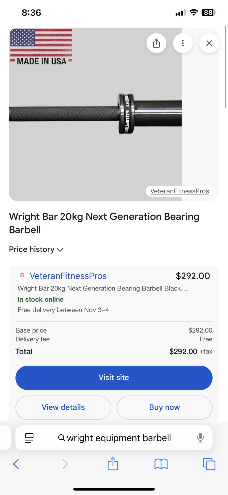Screen dimensions: 228x495
Task: Open the tab switcher icon
Action: click(209, 464)
